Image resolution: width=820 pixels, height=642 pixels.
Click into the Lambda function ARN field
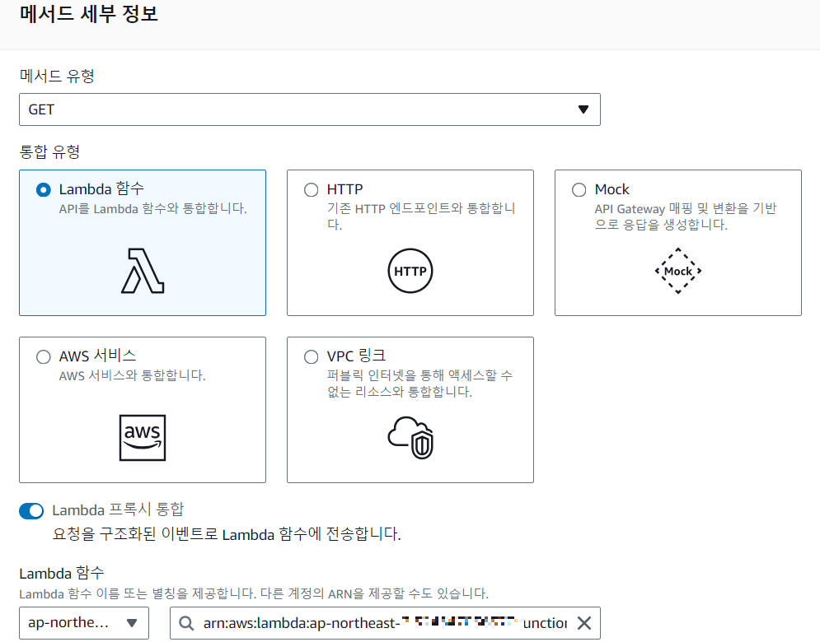click(385, 623)
